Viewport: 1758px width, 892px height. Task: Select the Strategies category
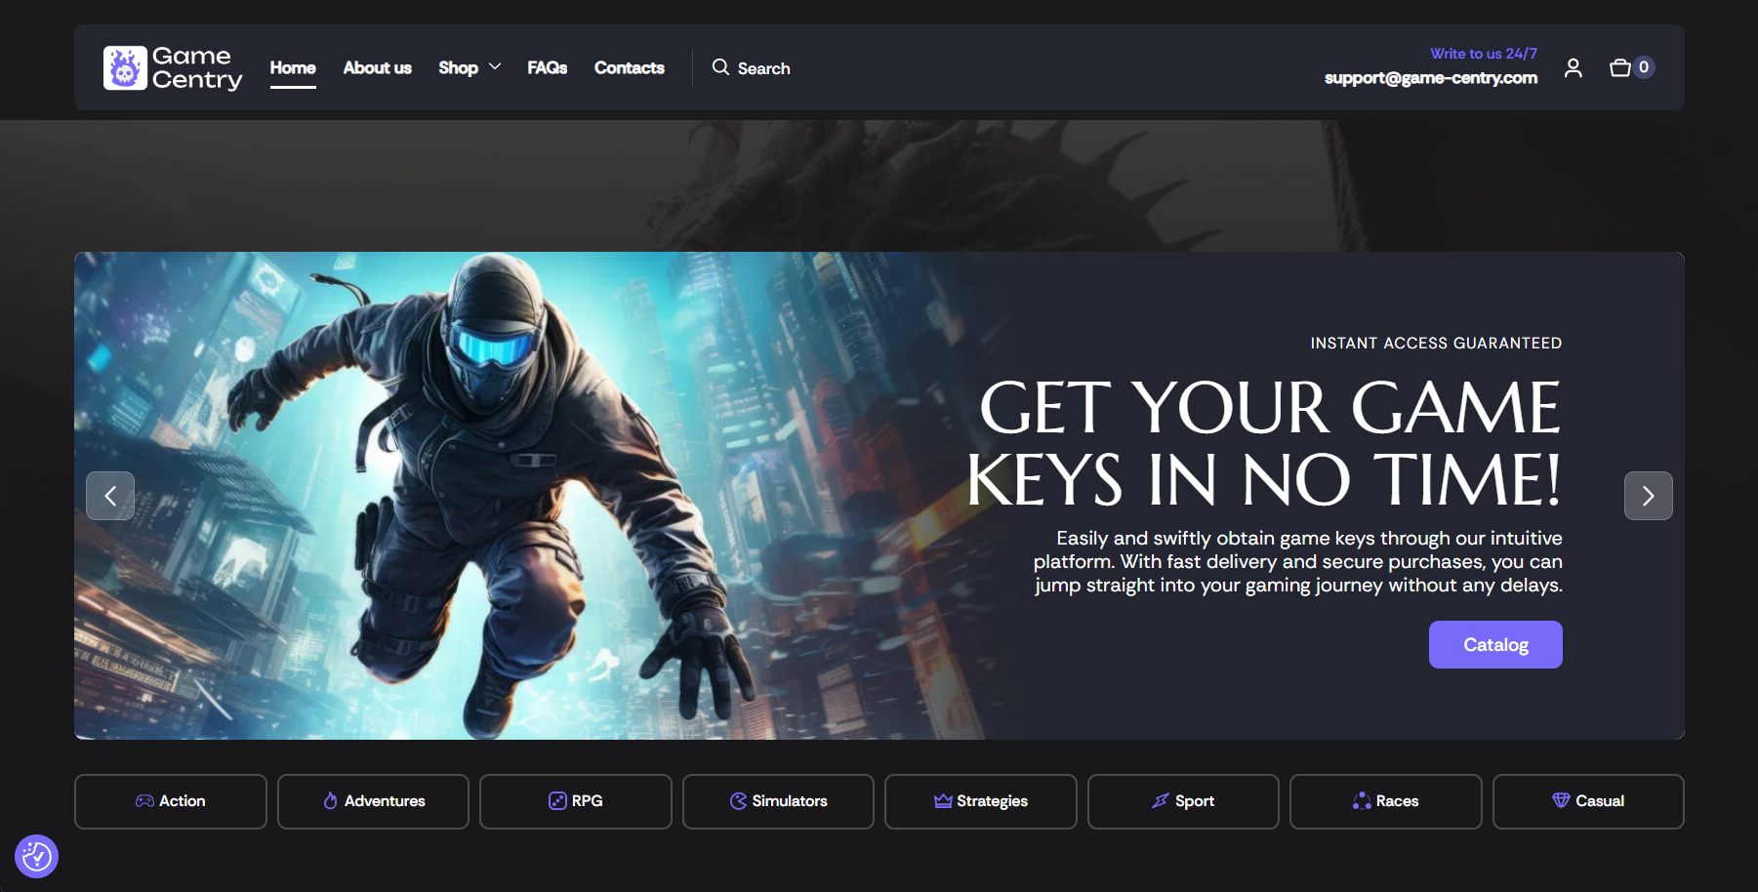point(981,801)
